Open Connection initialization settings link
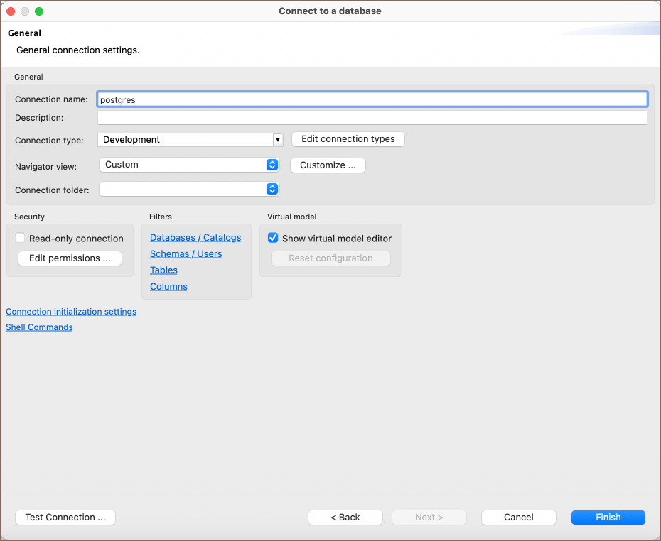The image size is (661, 541). pyautogui.click(x=71, y=312)
